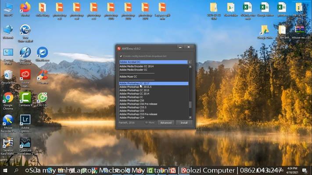Screen dimensions: 312x175
Task: Select the CCleaner desktop icon
Action: click(x=42, y=75)
